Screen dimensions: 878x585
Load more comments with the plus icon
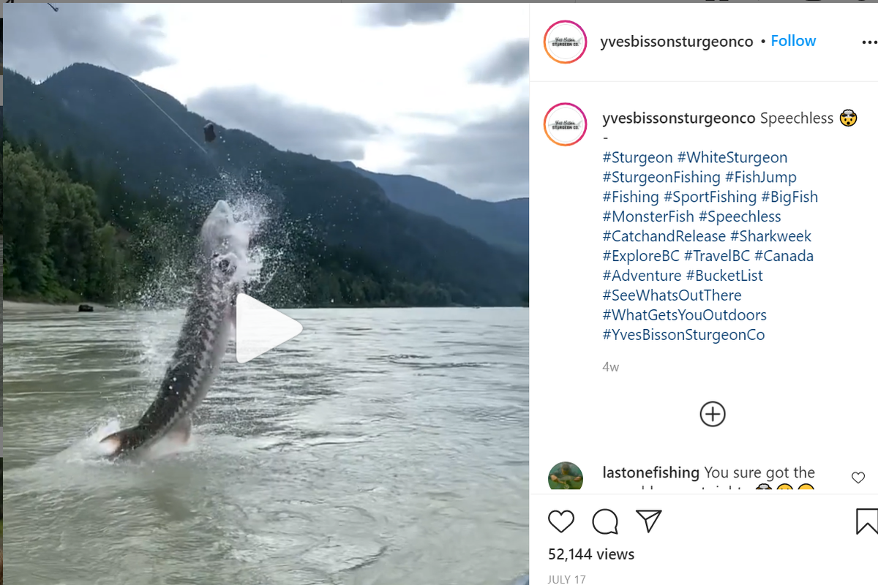tap(712, 413)
